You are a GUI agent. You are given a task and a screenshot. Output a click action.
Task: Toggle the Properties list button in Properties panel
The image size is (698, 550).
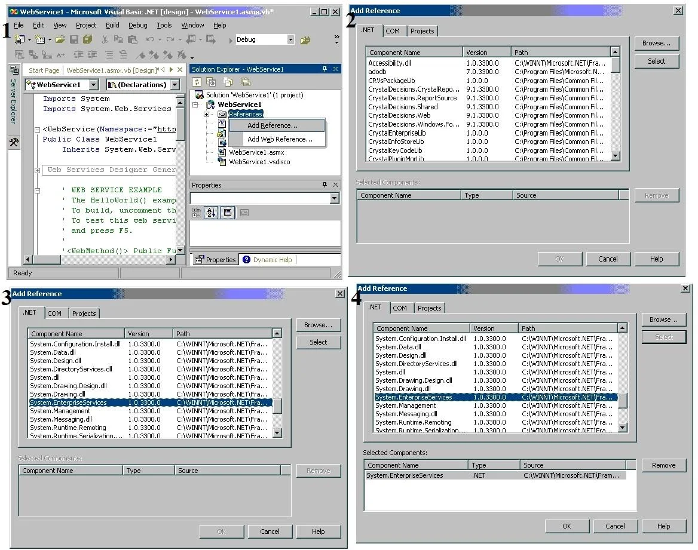tap(228, 213)
